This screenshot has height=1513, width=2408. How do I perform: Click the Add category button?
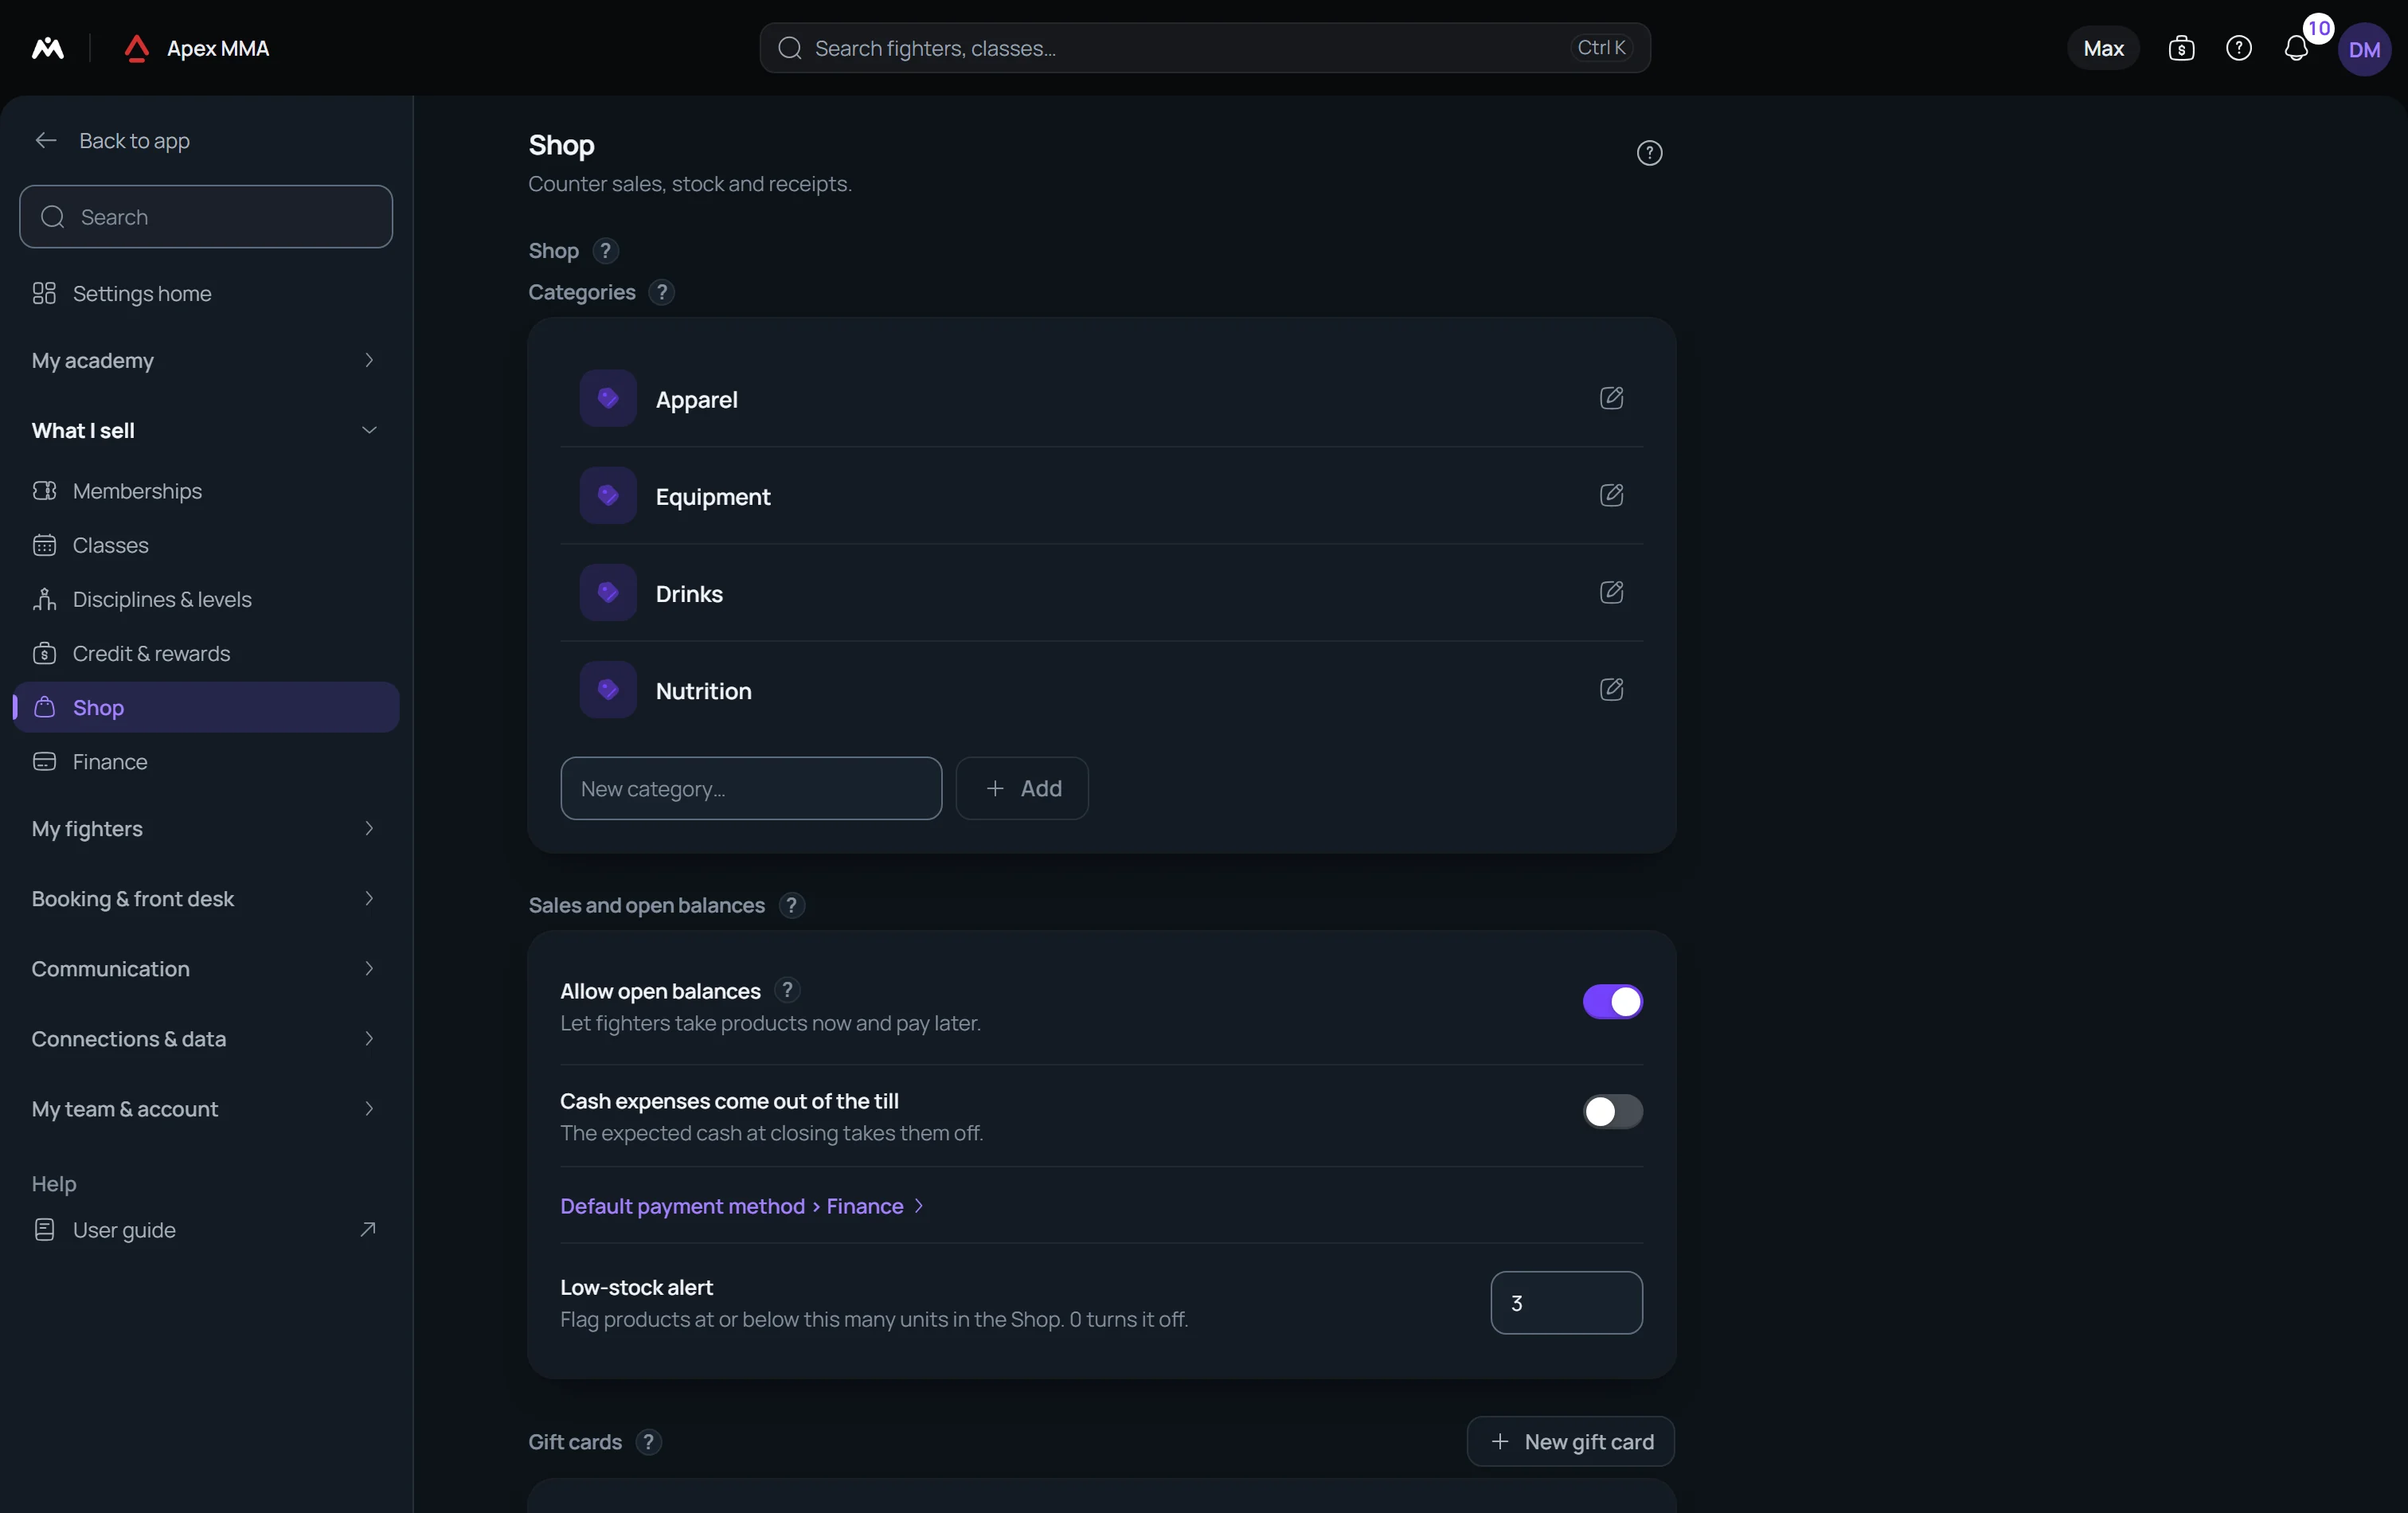pos(1021,788)
